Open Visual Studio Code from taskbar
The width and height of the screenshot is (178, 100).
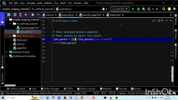coord(70,97)
